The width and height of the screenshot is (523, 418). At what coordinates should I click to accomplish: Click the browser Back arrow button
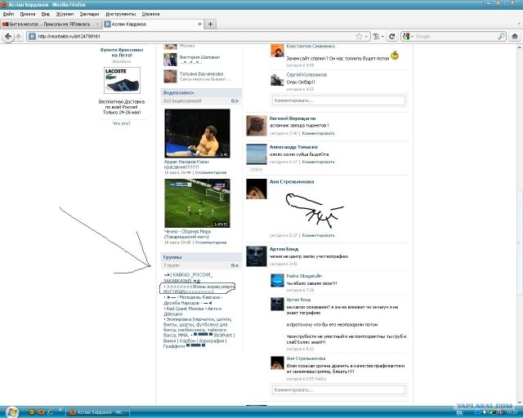(x=8, y=36)
